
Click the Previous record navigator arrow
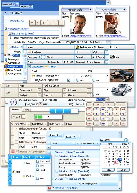(x=38, y=23)
